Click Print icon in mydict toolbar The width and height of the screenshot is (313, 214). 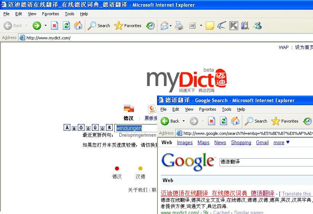[179, 26]
